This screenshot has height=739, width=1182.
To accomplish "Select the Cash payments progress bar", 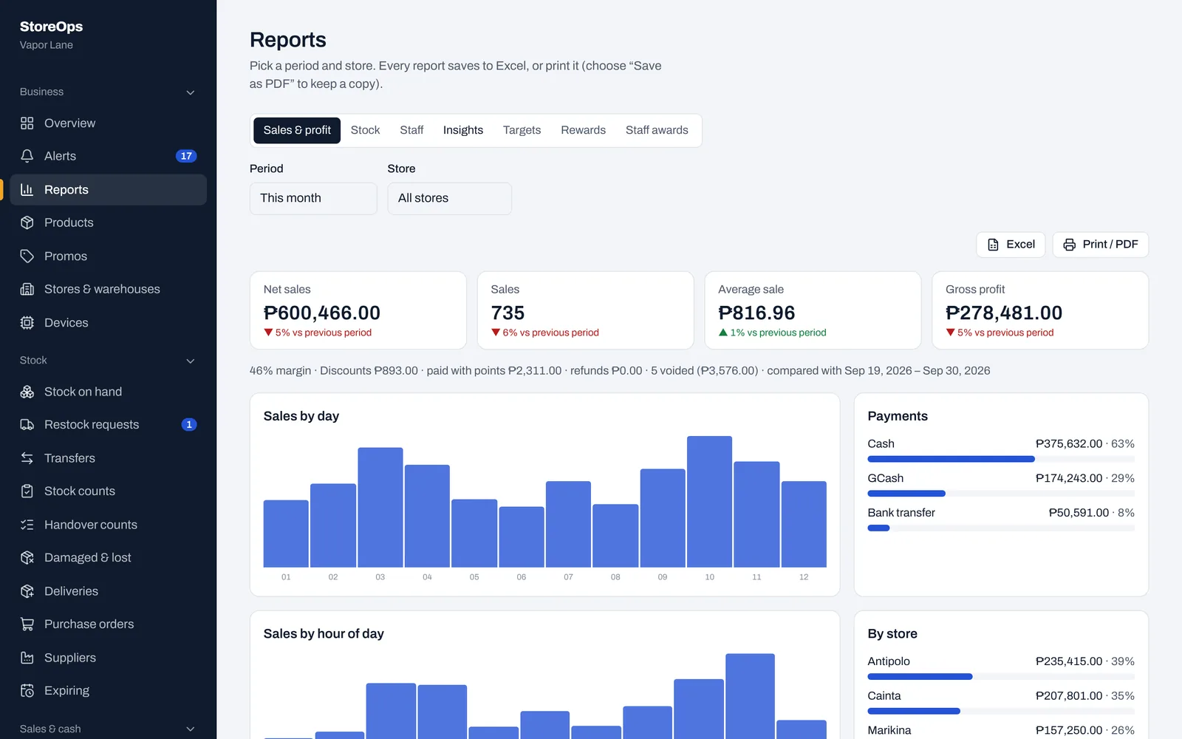I will 1001,459.
